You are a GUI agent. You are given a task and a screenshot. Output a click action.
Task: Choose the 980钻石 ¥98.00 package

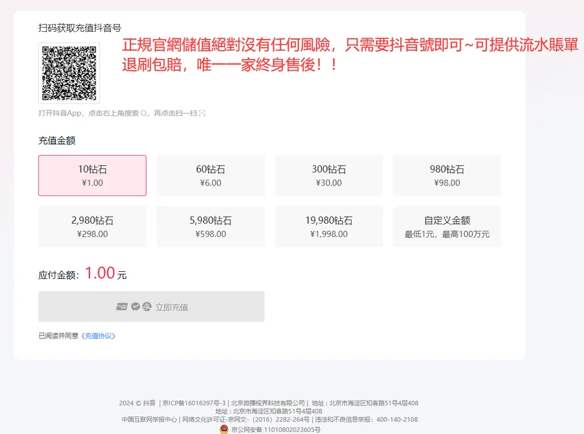[446, 175]
